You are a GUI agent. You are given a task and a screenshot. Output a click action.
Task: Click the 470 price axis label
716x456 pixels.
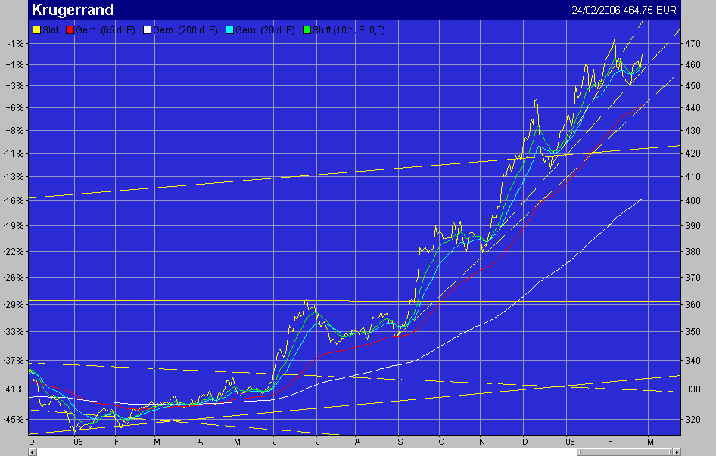click(693, 44)
